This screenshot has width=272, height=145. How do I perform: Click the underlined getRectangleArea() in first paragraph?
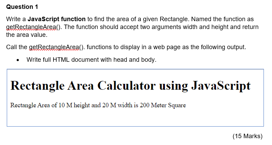pos(33,27)
